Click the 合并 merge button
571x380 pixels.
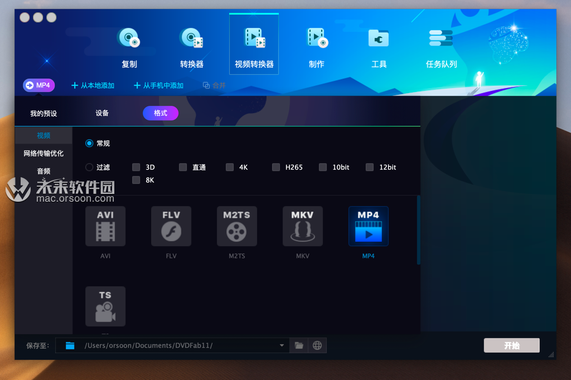(214, 86)
